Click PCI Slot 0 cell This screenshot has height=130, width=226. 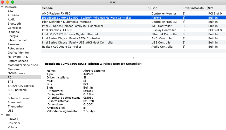[x=215, y=13]
